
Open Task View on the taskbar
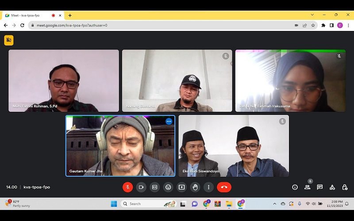(183, 204)
